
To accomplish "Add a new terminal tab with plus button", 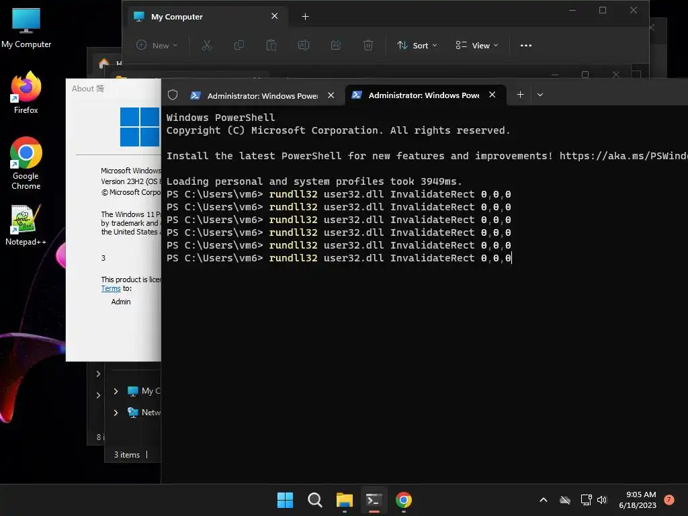I will pos(520,95).
